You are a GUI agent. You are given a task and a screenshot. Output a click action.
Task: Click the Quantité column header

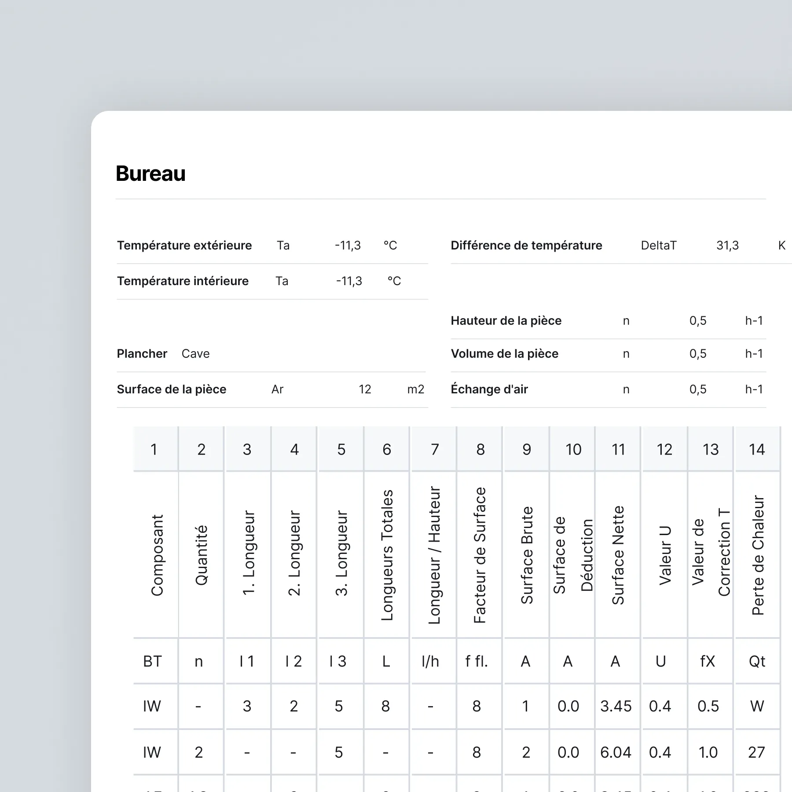tap(201, 555)
